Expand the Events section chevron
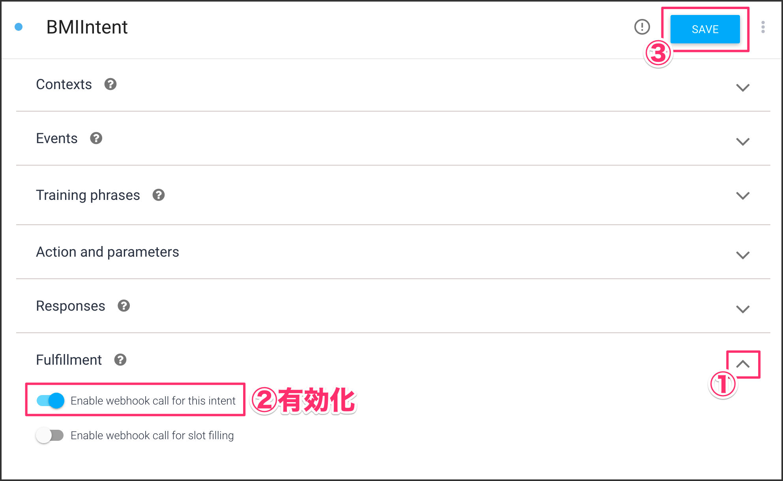Screen dimensions: 783x481 point(743,142)
